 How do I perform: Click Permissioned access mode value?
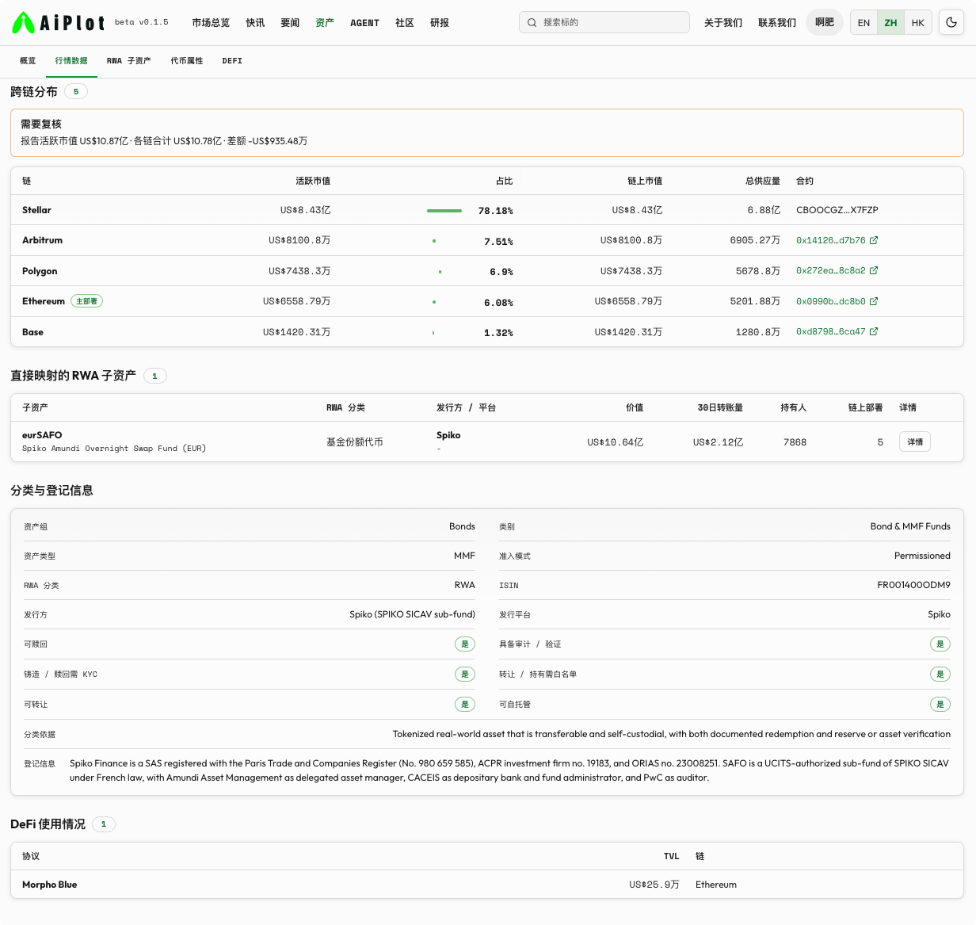point(922,556)
